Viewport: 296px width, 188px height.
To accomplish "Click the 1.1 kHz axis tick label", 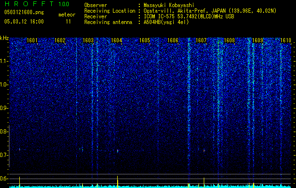I will pyautogui.click(x=3, y=61).
